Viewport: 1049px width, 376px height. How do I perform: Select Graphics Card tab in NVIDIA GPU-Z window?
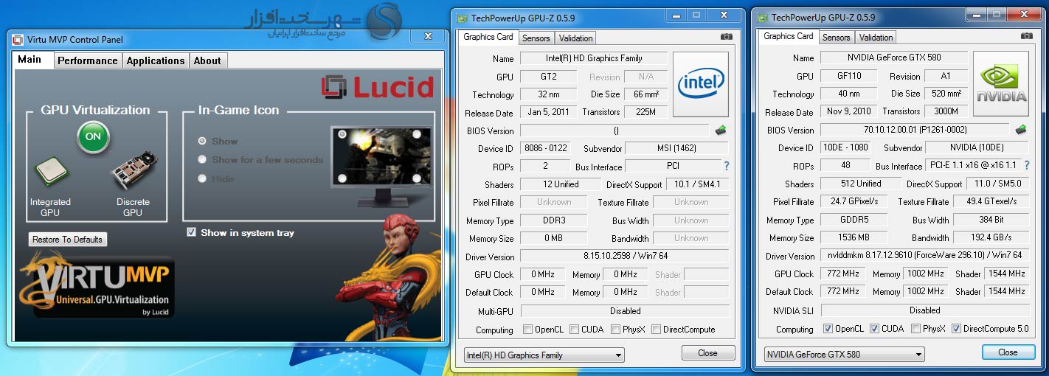coord(789,36)
